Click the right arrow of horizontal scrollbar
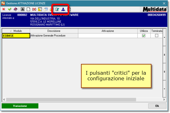170x113 pixels. (x=164, y=99)
